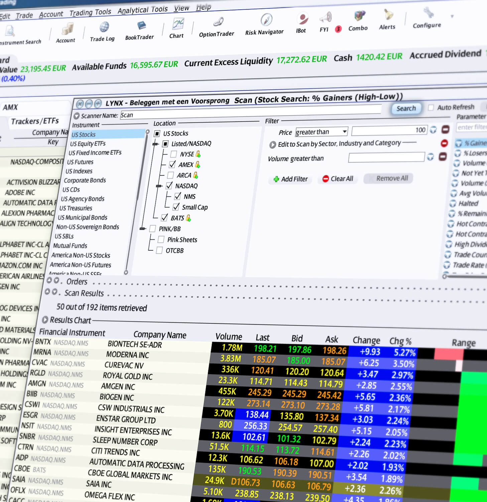Sort by the Chg % column header
Viewport: 487px width, 502px height.
pos(400,341)
